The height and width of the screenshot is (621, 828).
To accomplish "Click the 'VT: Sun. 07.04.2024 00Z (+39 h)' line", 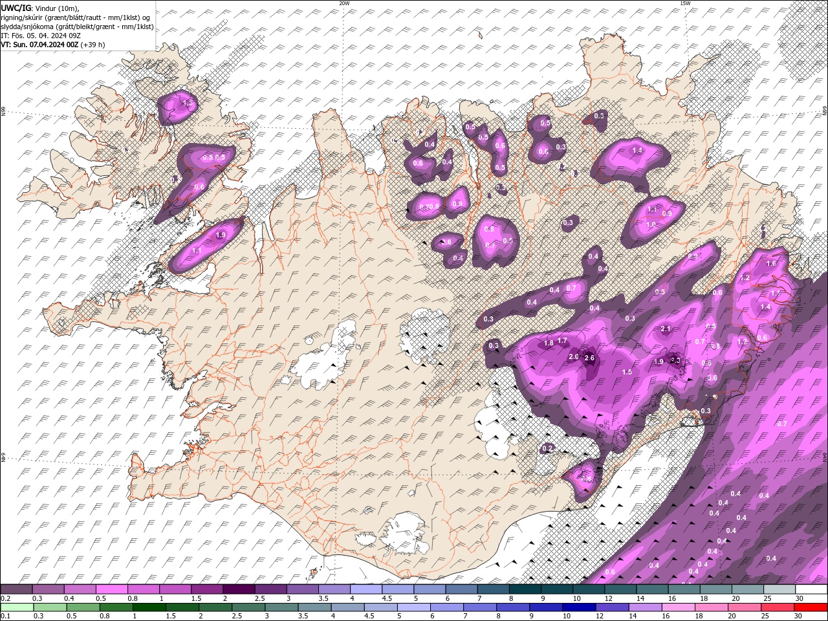I will tap(53, 45).
